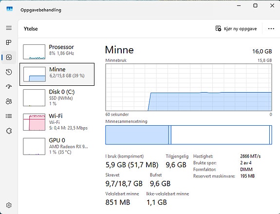
Task: Click the Minnebruk usage graph
Action: click(188, 87)
